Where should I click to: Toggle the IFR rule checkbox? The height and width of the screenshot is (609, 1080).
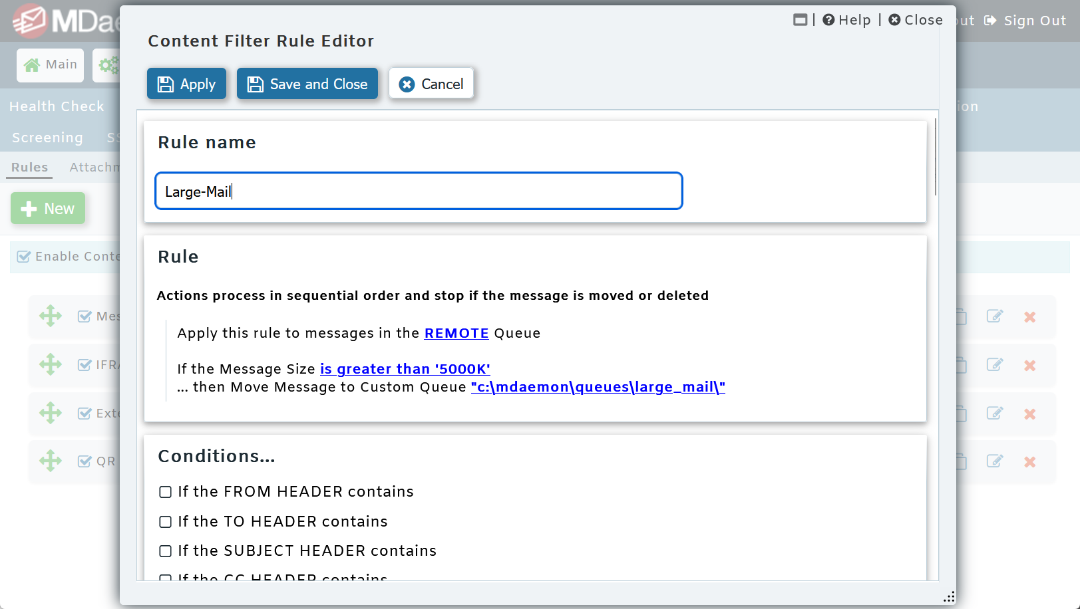[85, 365]
